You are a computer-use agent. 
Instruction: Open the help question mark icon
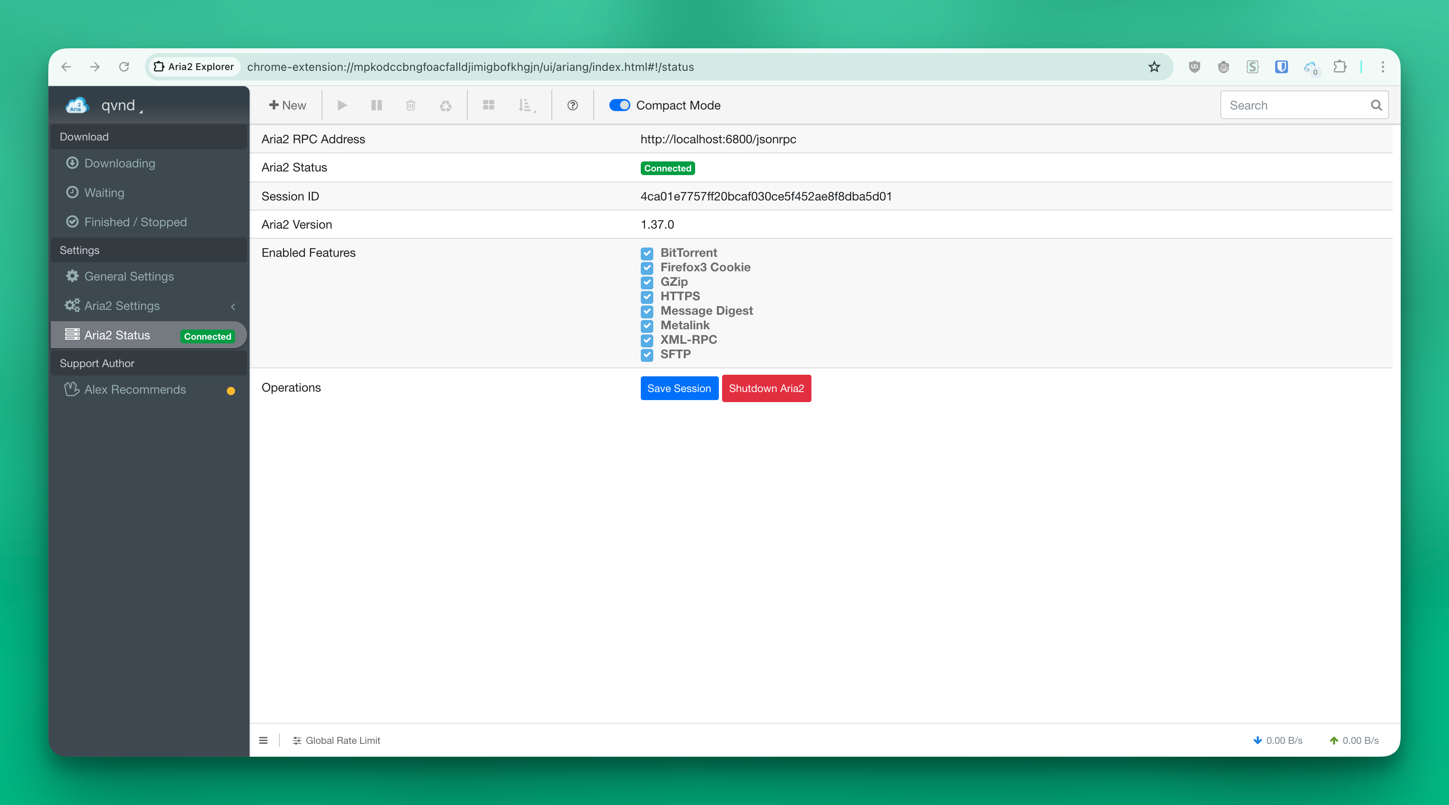point(572,105)
